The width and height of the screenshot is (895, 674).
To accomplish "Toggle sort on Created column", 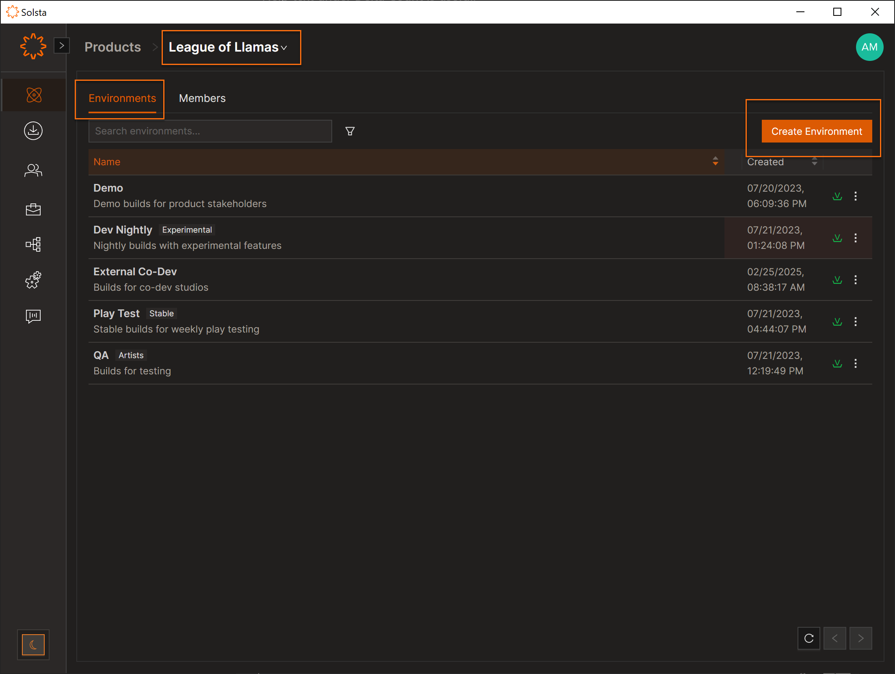I will click(x=814, y=162).
